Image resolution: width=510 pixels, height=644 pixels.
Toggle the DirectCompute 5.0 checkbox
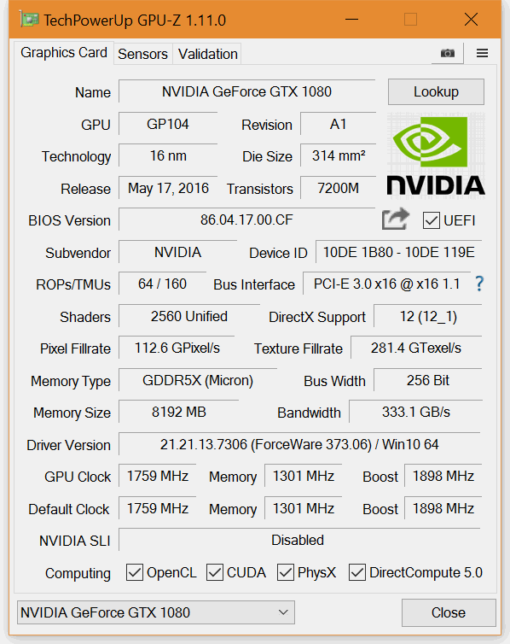[x=357, y=572]
